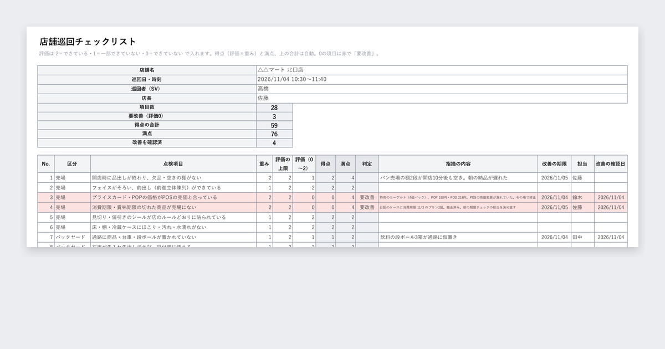The width and height of the screenshot is (665, 349).
Task: Click the "改善を確認済" label cell
Action: 147,143
